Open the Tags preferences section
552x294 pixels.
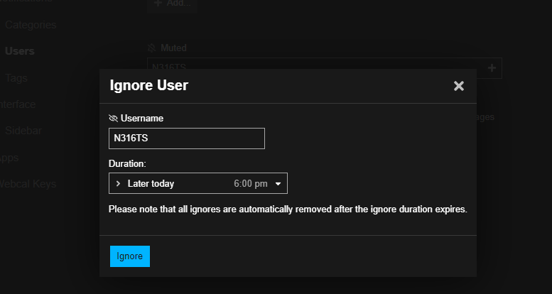click(16, 78)
